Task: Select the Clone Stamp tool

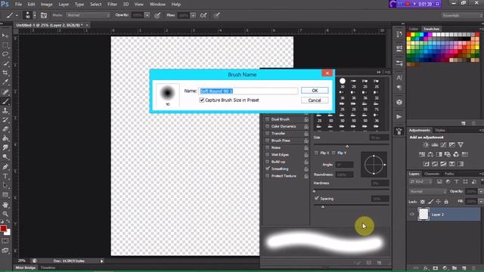Action: [x=5, y=110]
